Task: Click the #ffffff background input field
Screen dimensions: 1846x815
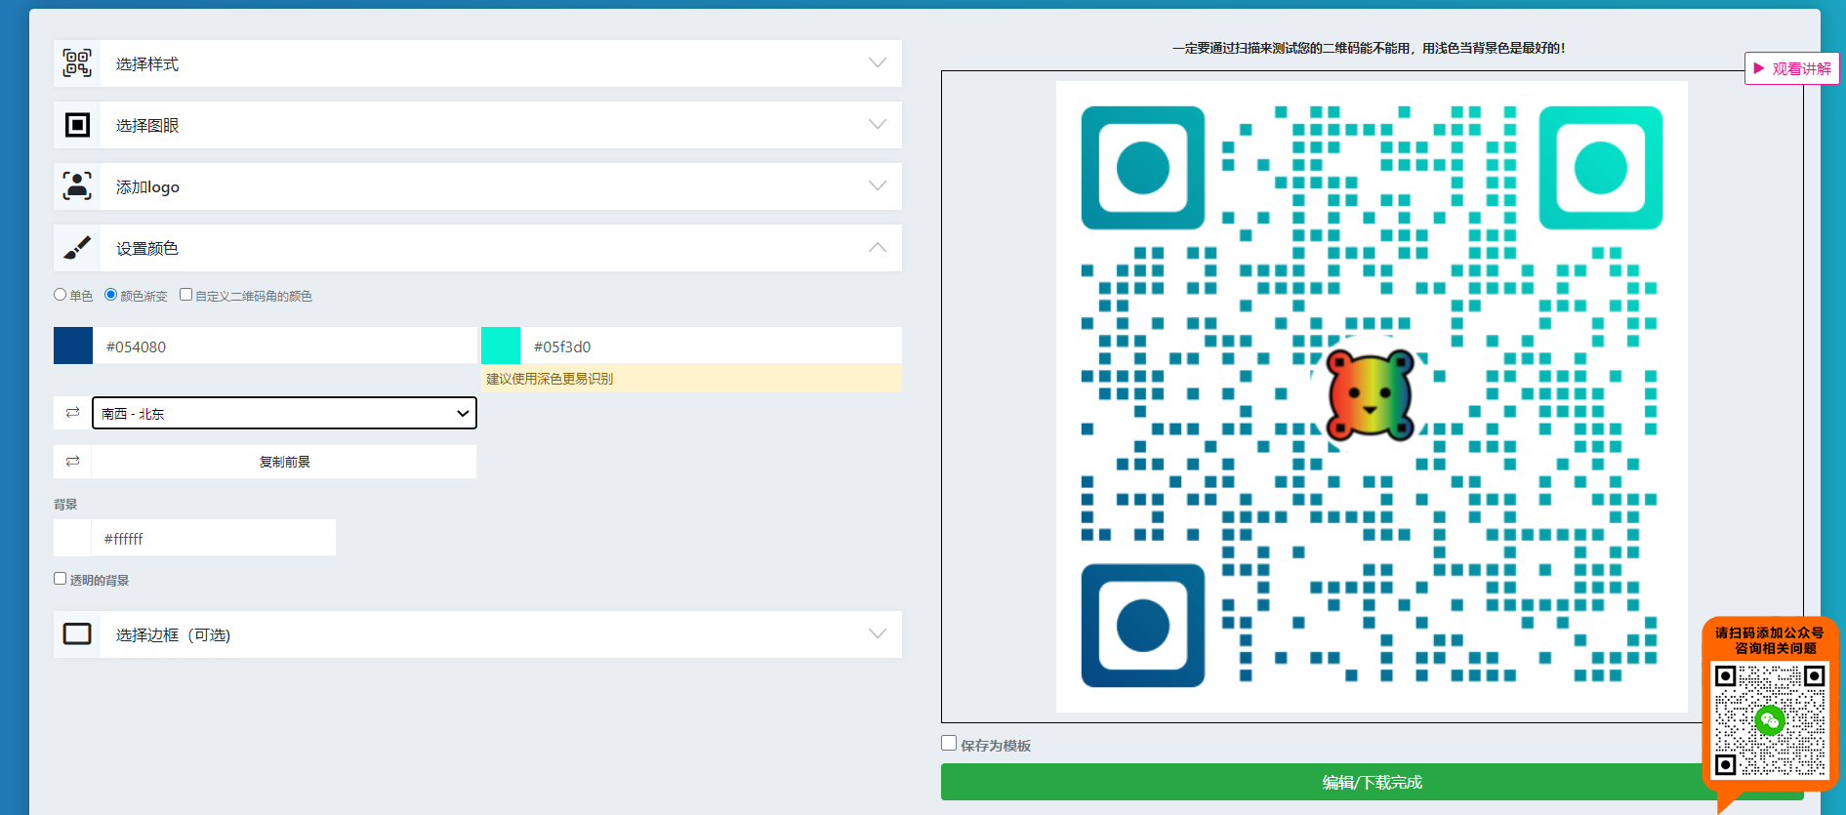Action: pyautogui.click(x=213, y=538)
